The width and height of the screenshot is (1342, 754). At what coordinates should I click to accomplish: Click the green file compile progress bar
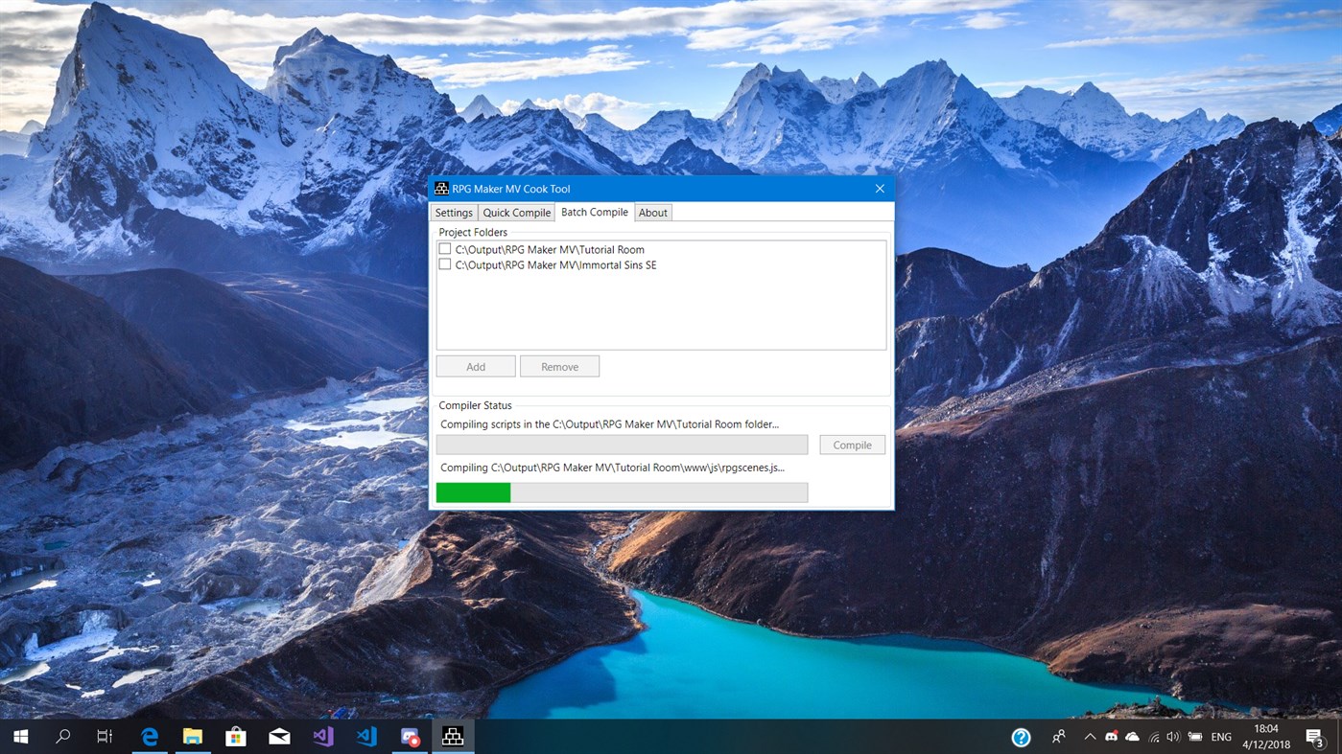[623, 492]
